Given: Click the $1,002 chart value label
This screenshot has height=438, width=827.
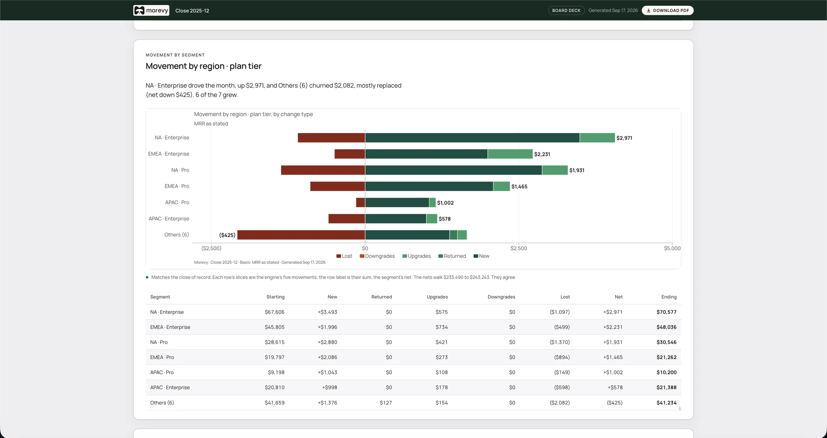Looking at the screenshot, I should 445,203.
